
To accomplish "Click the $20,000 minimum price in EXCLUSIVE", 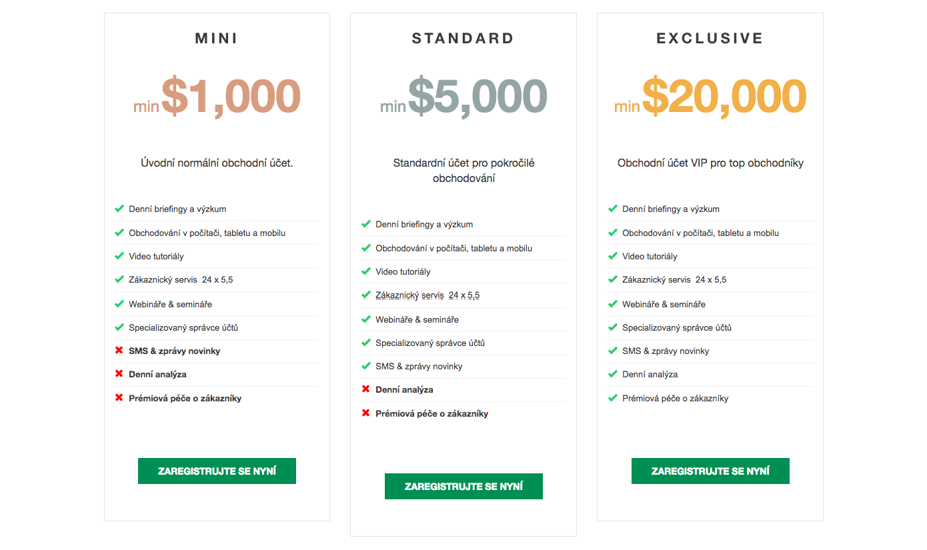I will pyautogui.click(x=724, y=97).
